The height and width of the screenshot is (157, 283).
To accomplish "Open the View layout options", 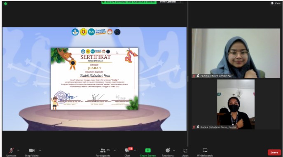I will pyautogui.click(x=276, y=3).
